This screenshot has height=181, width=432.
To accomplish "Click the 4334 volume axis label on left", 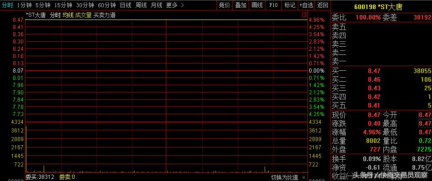I will (18, 122).
